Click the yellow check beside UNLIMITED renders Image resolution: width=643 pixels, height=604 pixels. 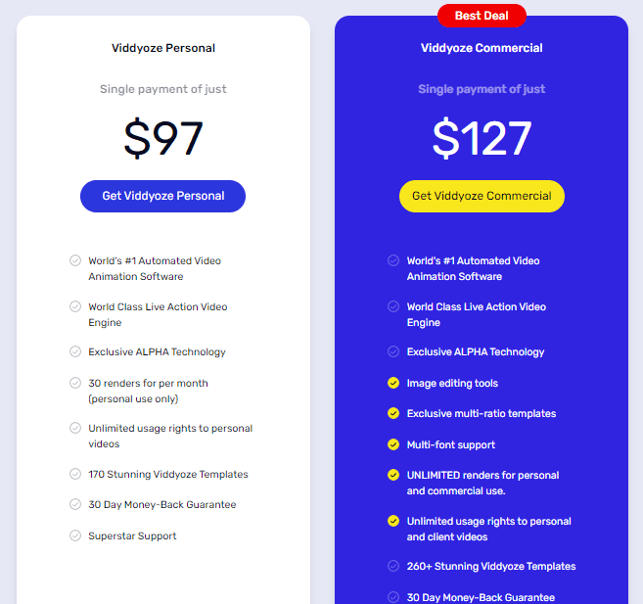tap(393, 475)
